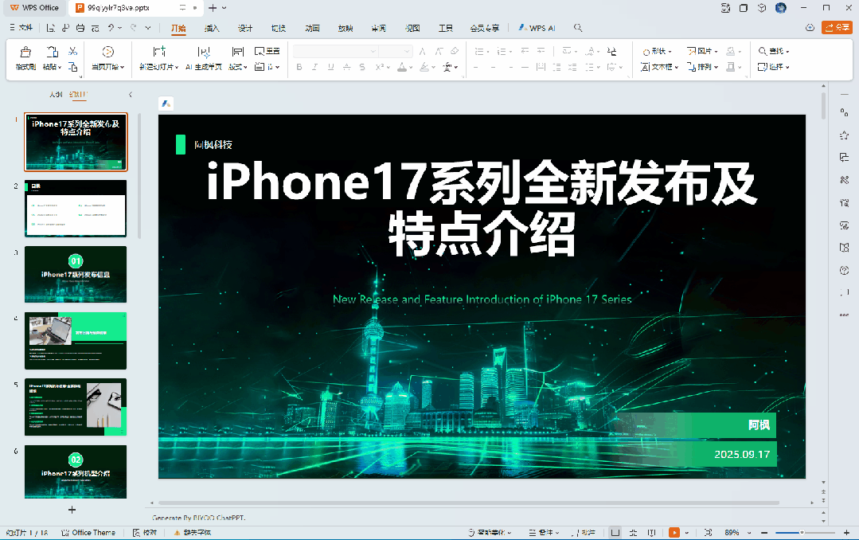859x540 pixels.
Task: Expand zoom percentage 89% dropdown arrow
Action: pos(749,532)
